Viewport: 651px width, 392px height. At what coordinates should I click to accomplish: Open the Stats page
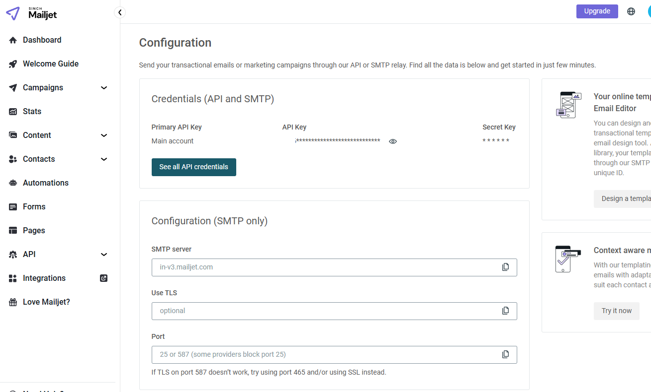(x=32, y=112)
